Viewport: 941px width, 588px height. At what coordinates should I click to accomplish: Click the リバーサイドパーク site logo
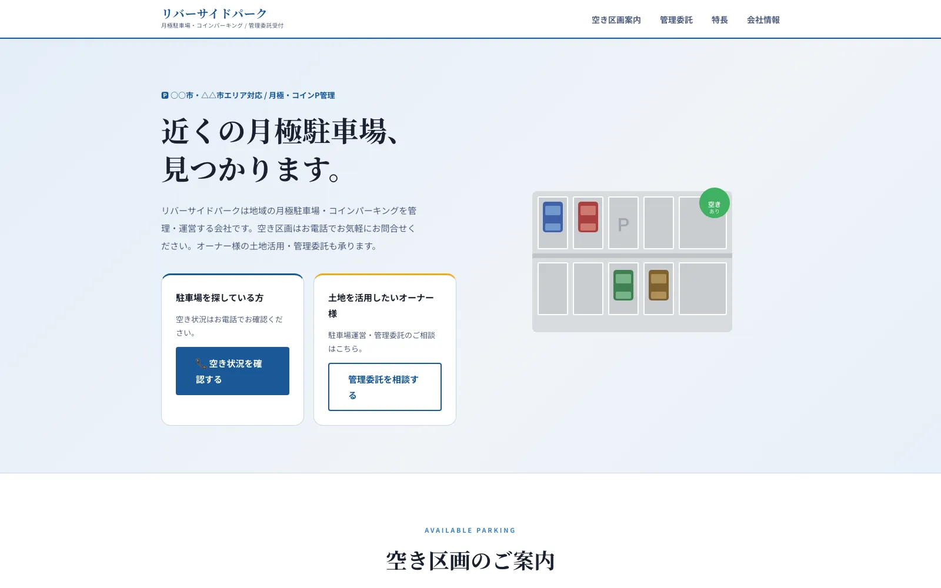click(215, 14)
